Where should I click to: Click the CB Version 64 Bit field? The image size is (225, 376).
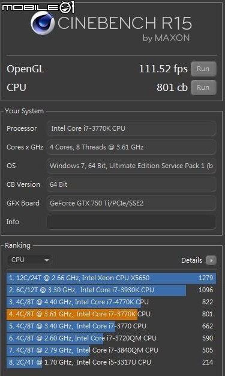pyautogui.click(x=131, y=184)
